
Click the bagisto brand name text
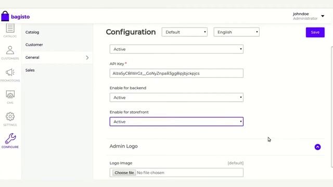tap(20, 17)
